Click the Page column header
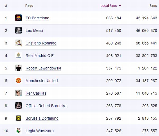 [x=29, y=6]
